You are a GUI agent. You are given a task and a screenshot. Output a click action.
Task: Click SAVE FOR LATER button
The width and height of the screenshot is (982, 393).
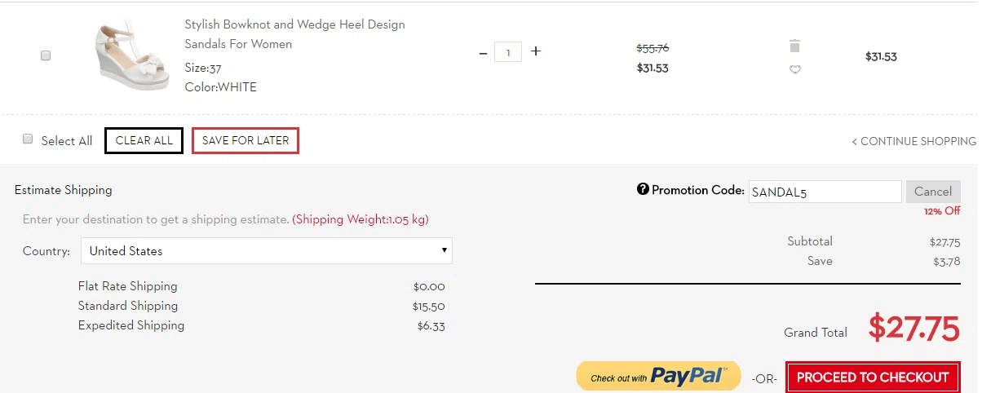point(245,140)
